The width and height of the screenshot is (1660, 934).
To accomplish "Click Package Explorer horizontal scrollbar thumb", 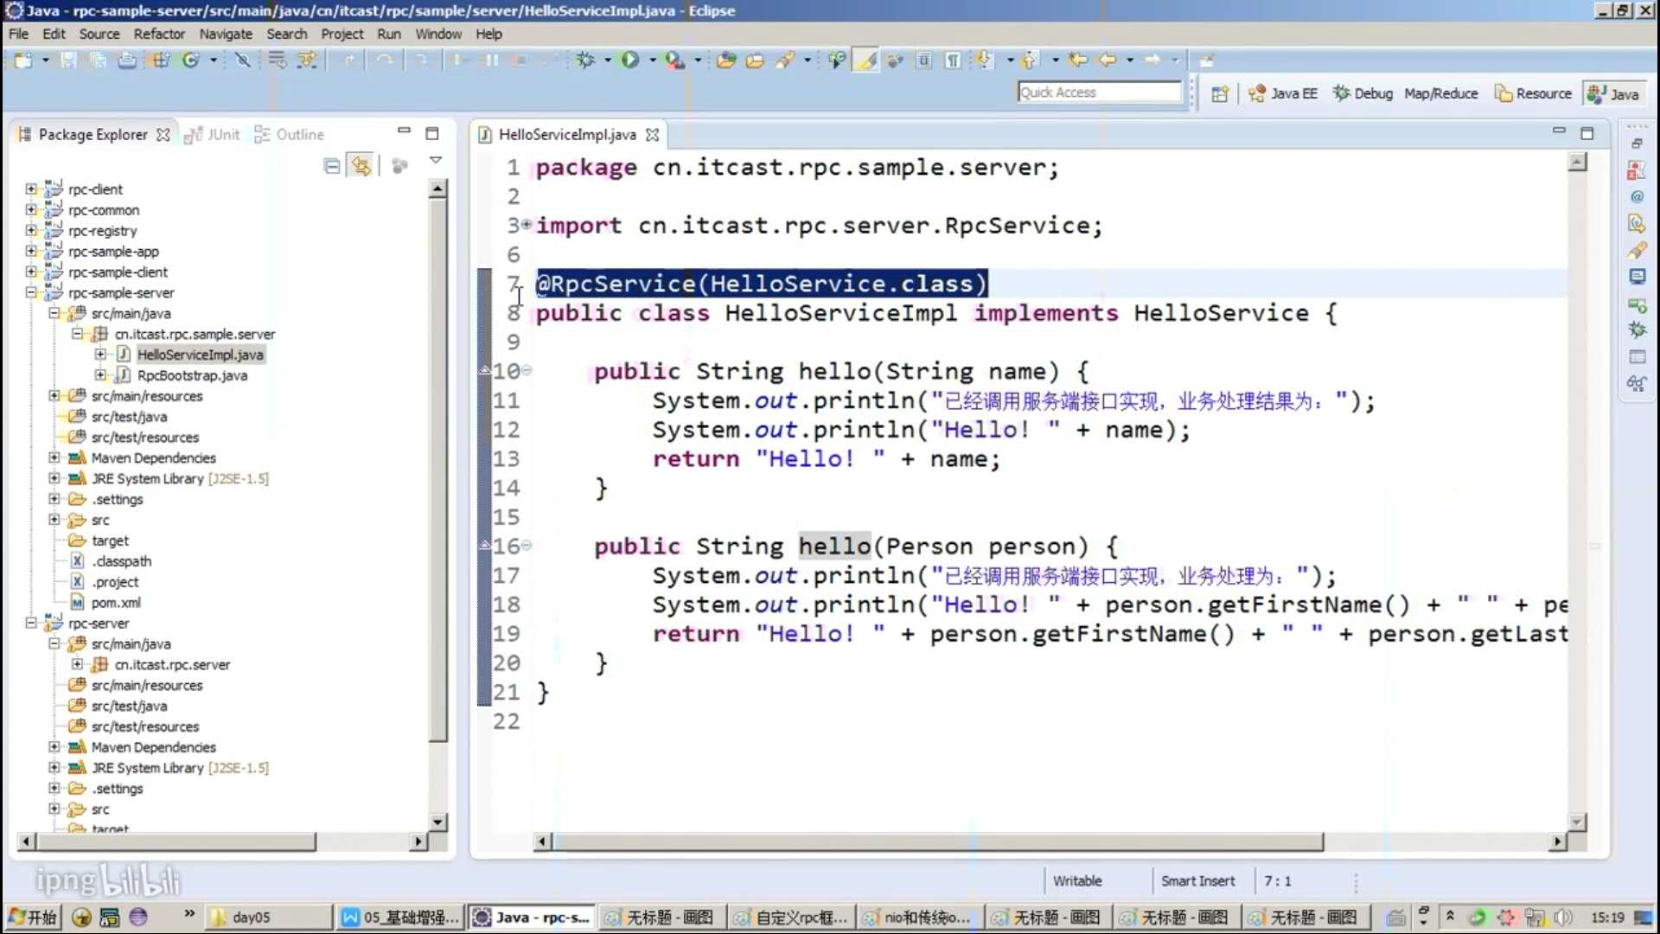I will [x=176, y=841].
